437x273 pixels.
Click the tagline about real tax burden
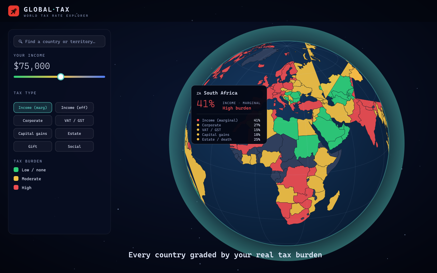[x=225, y=255]
